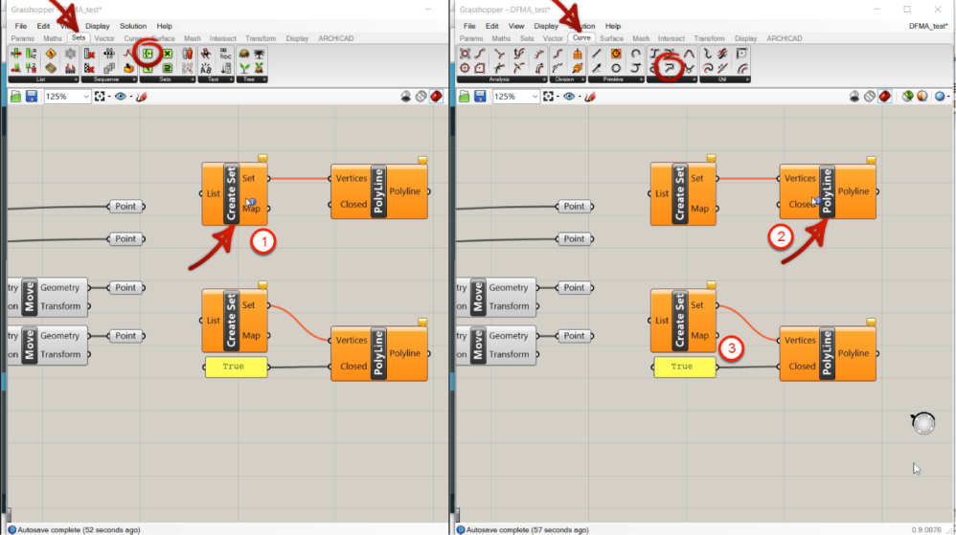Click the Circle primitive icon in right window
Screen dimensions: 956x535
[x=616, y=68]
